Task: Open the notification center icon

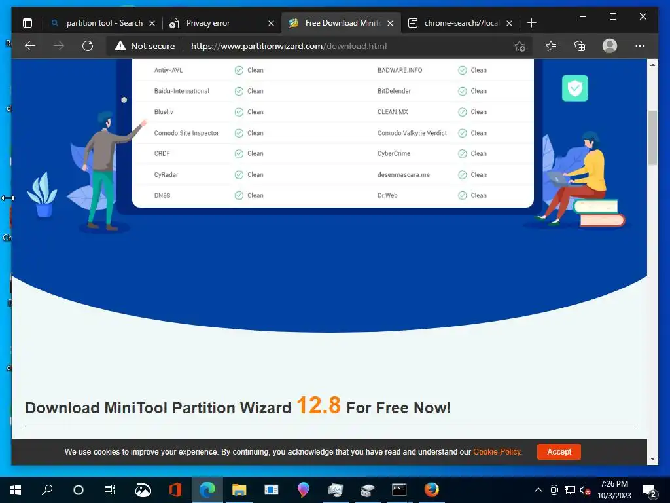Action: click(x=650, y=490)
